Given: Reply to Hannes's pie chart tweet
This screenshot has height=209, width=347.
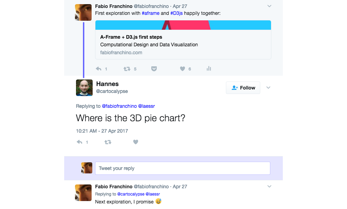Looking at the screenshot, I should [x=79, y=142].
